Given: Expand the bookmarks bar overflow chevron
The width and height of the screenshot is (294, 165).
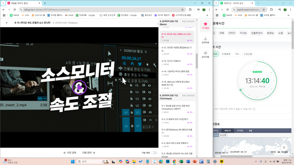Looking at the screenshot, I should tap(207, 15).
